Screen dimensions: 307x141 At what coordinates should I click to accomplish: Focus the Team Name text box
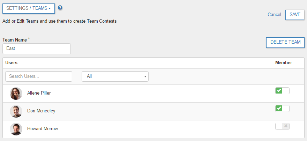[37, 49]
